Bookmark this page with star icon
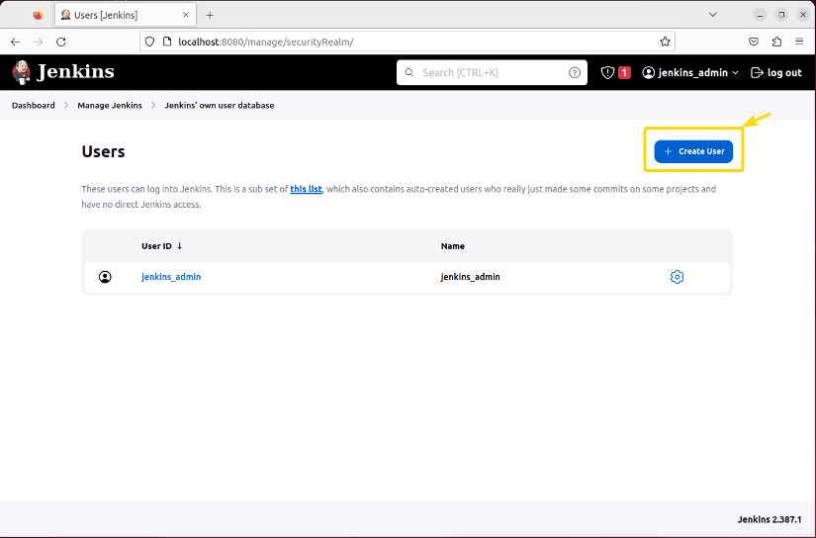 coord(665,42)
